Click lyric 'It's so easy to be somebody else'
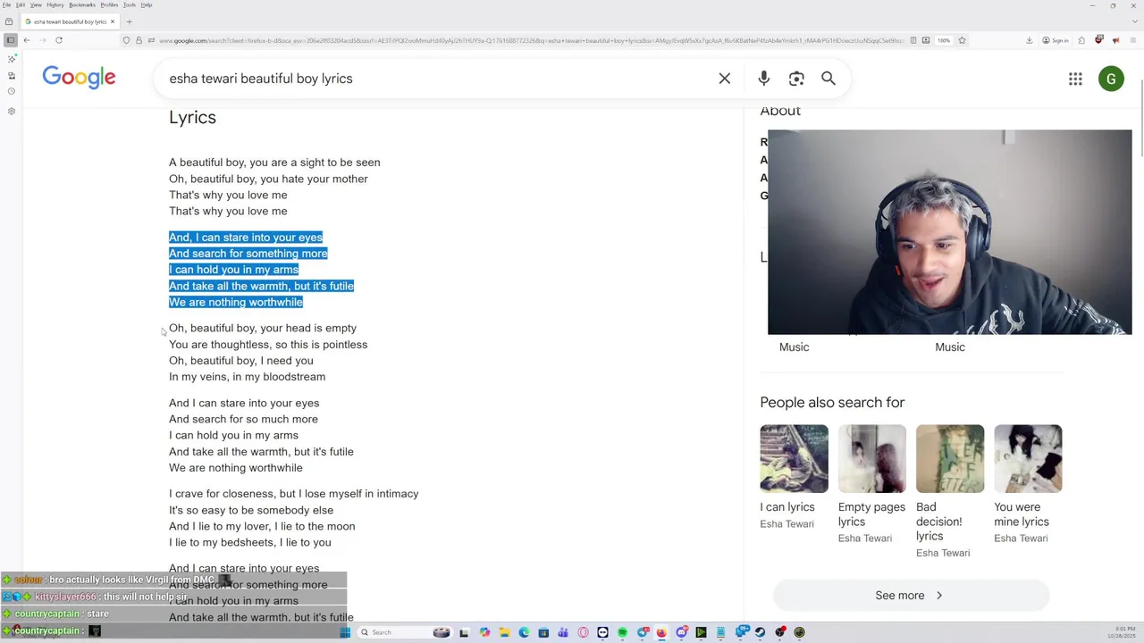Image resolution: width=1144 pixels, height=643 pixels. [x=251, y=510]
